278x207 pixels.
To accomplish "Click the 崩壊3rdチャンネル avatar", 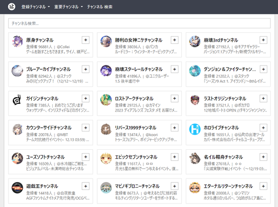I will pos(195,41).
